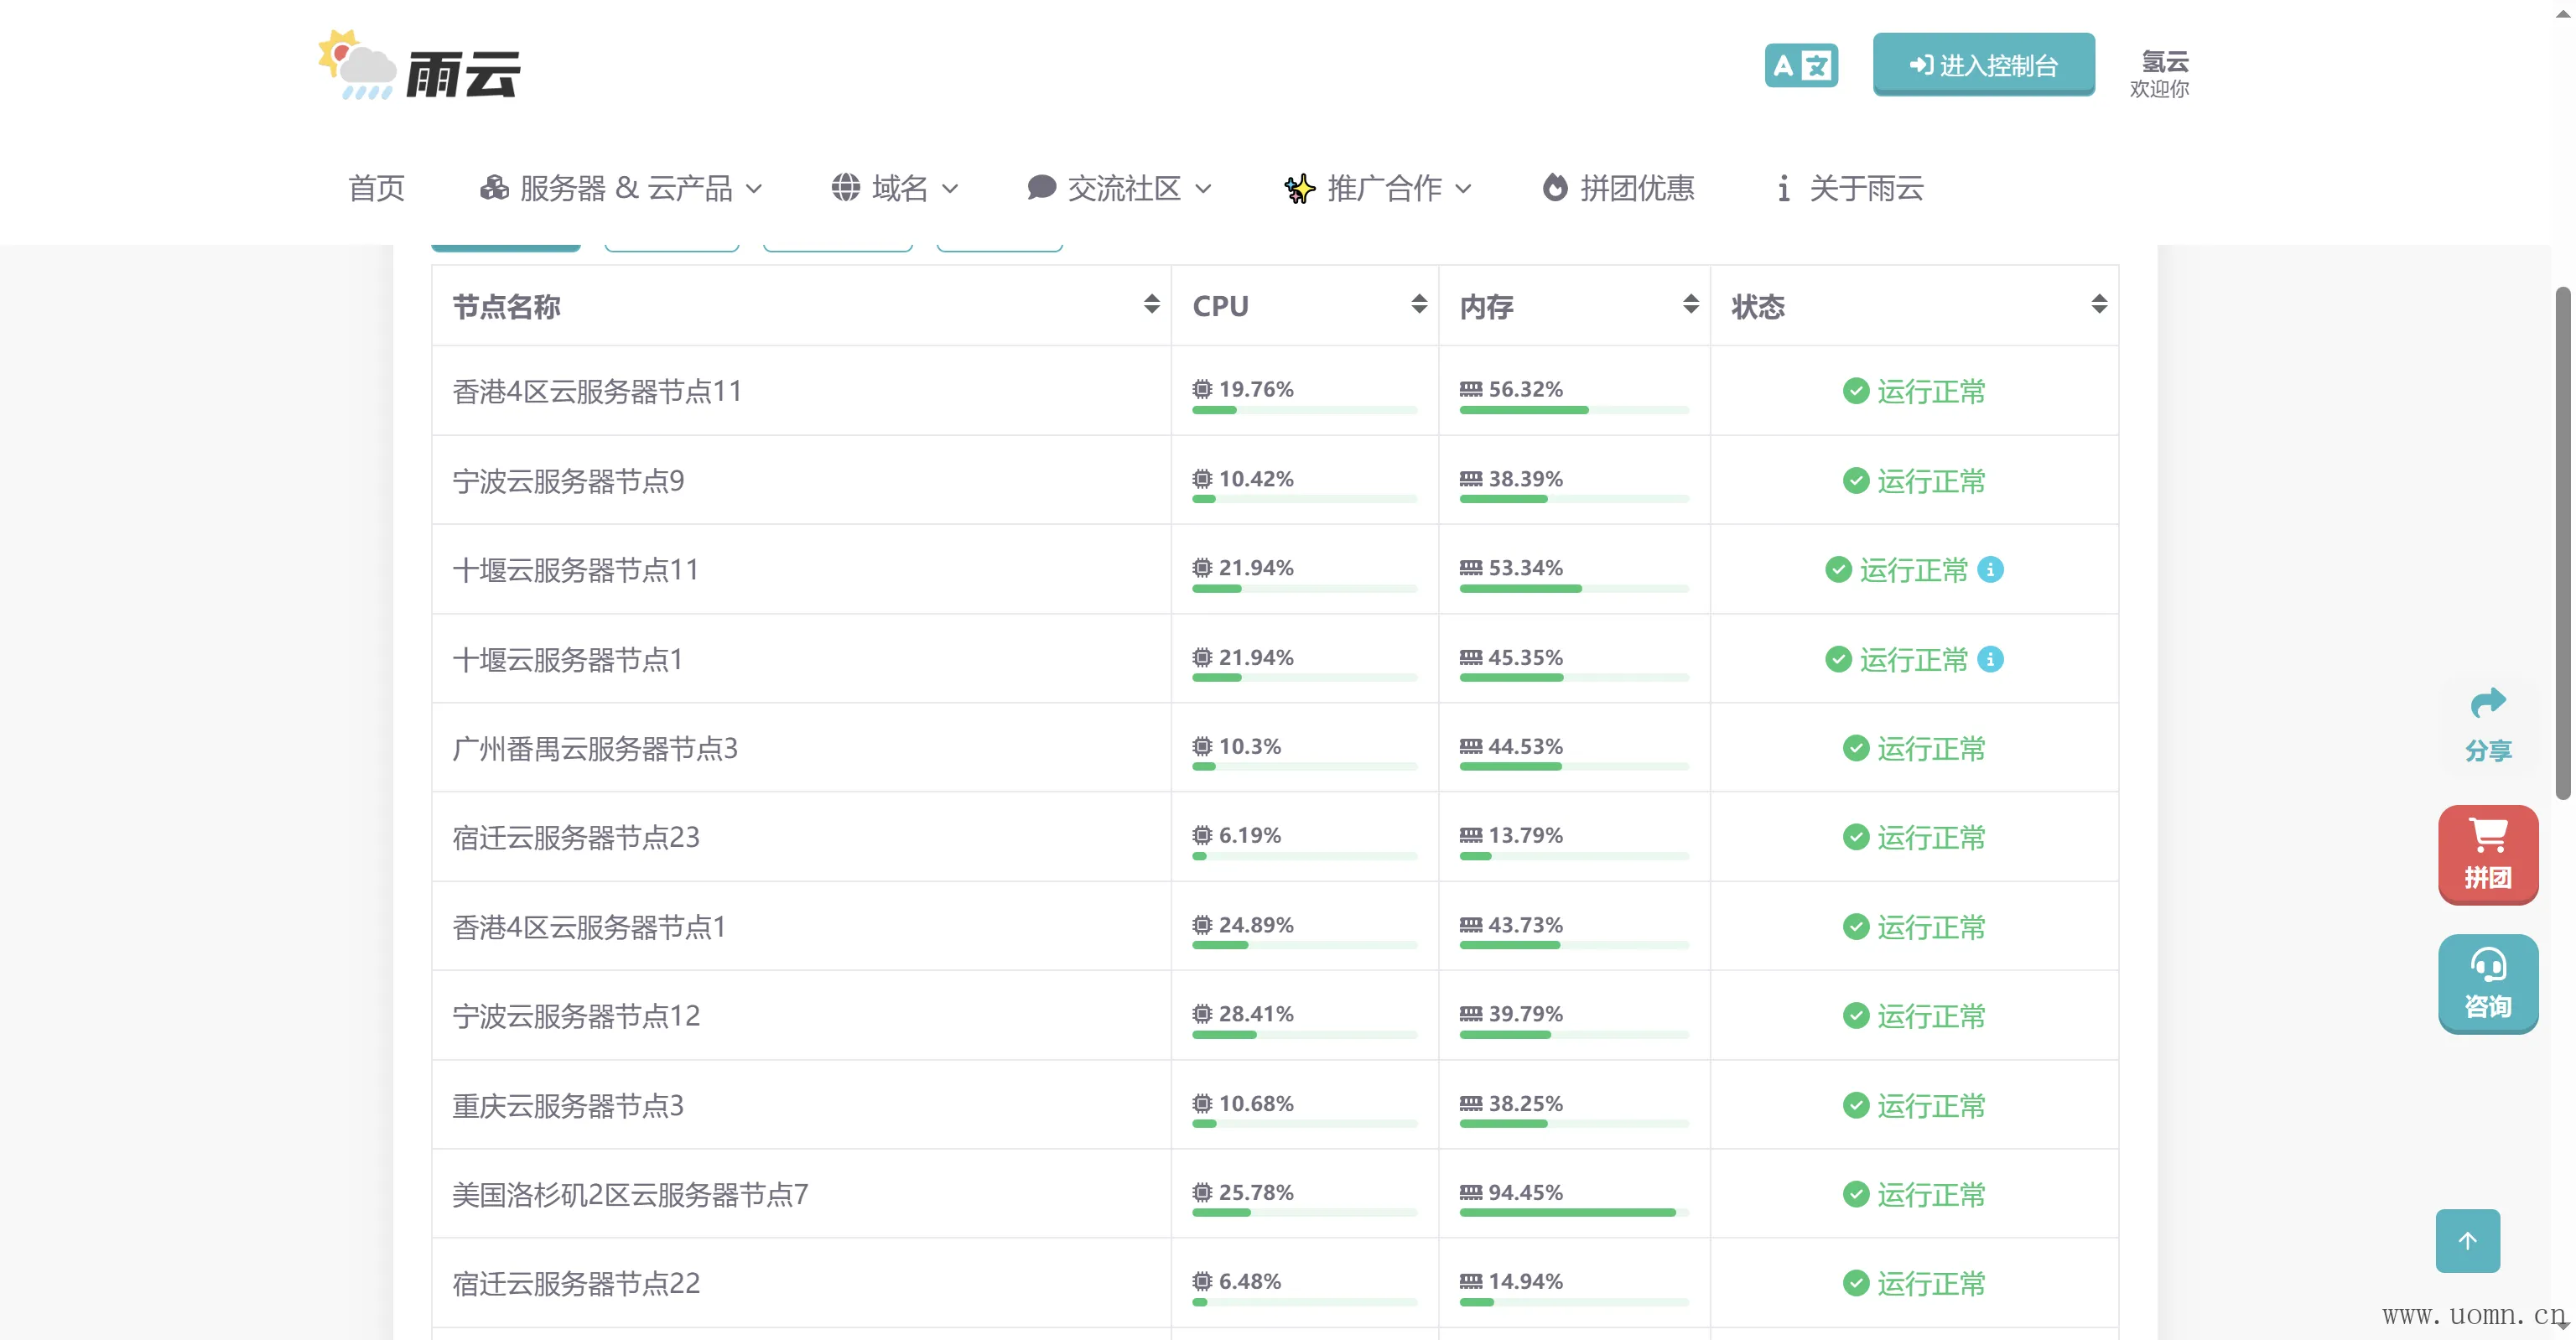2576x1340 pixels.
Task: Go to the 首页 menu item
Action: pos(376,188)
